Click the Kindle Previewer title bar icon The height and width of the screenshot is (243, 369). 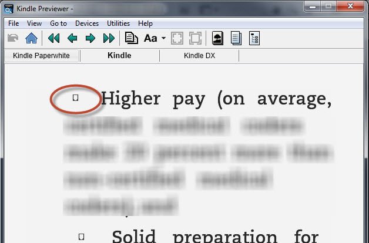pyautogui.click(x=9, y=9)
